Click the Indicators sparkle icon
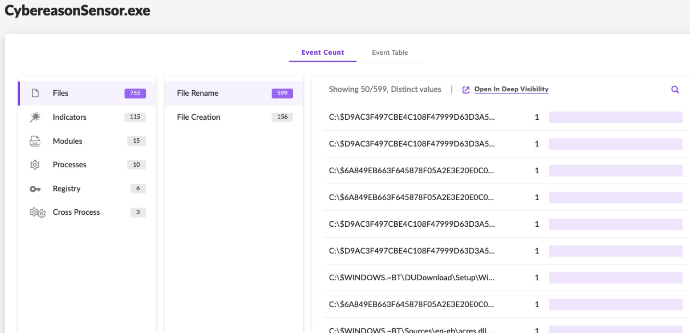This screenshot has height=333, width=690. [x=35, y=117]
